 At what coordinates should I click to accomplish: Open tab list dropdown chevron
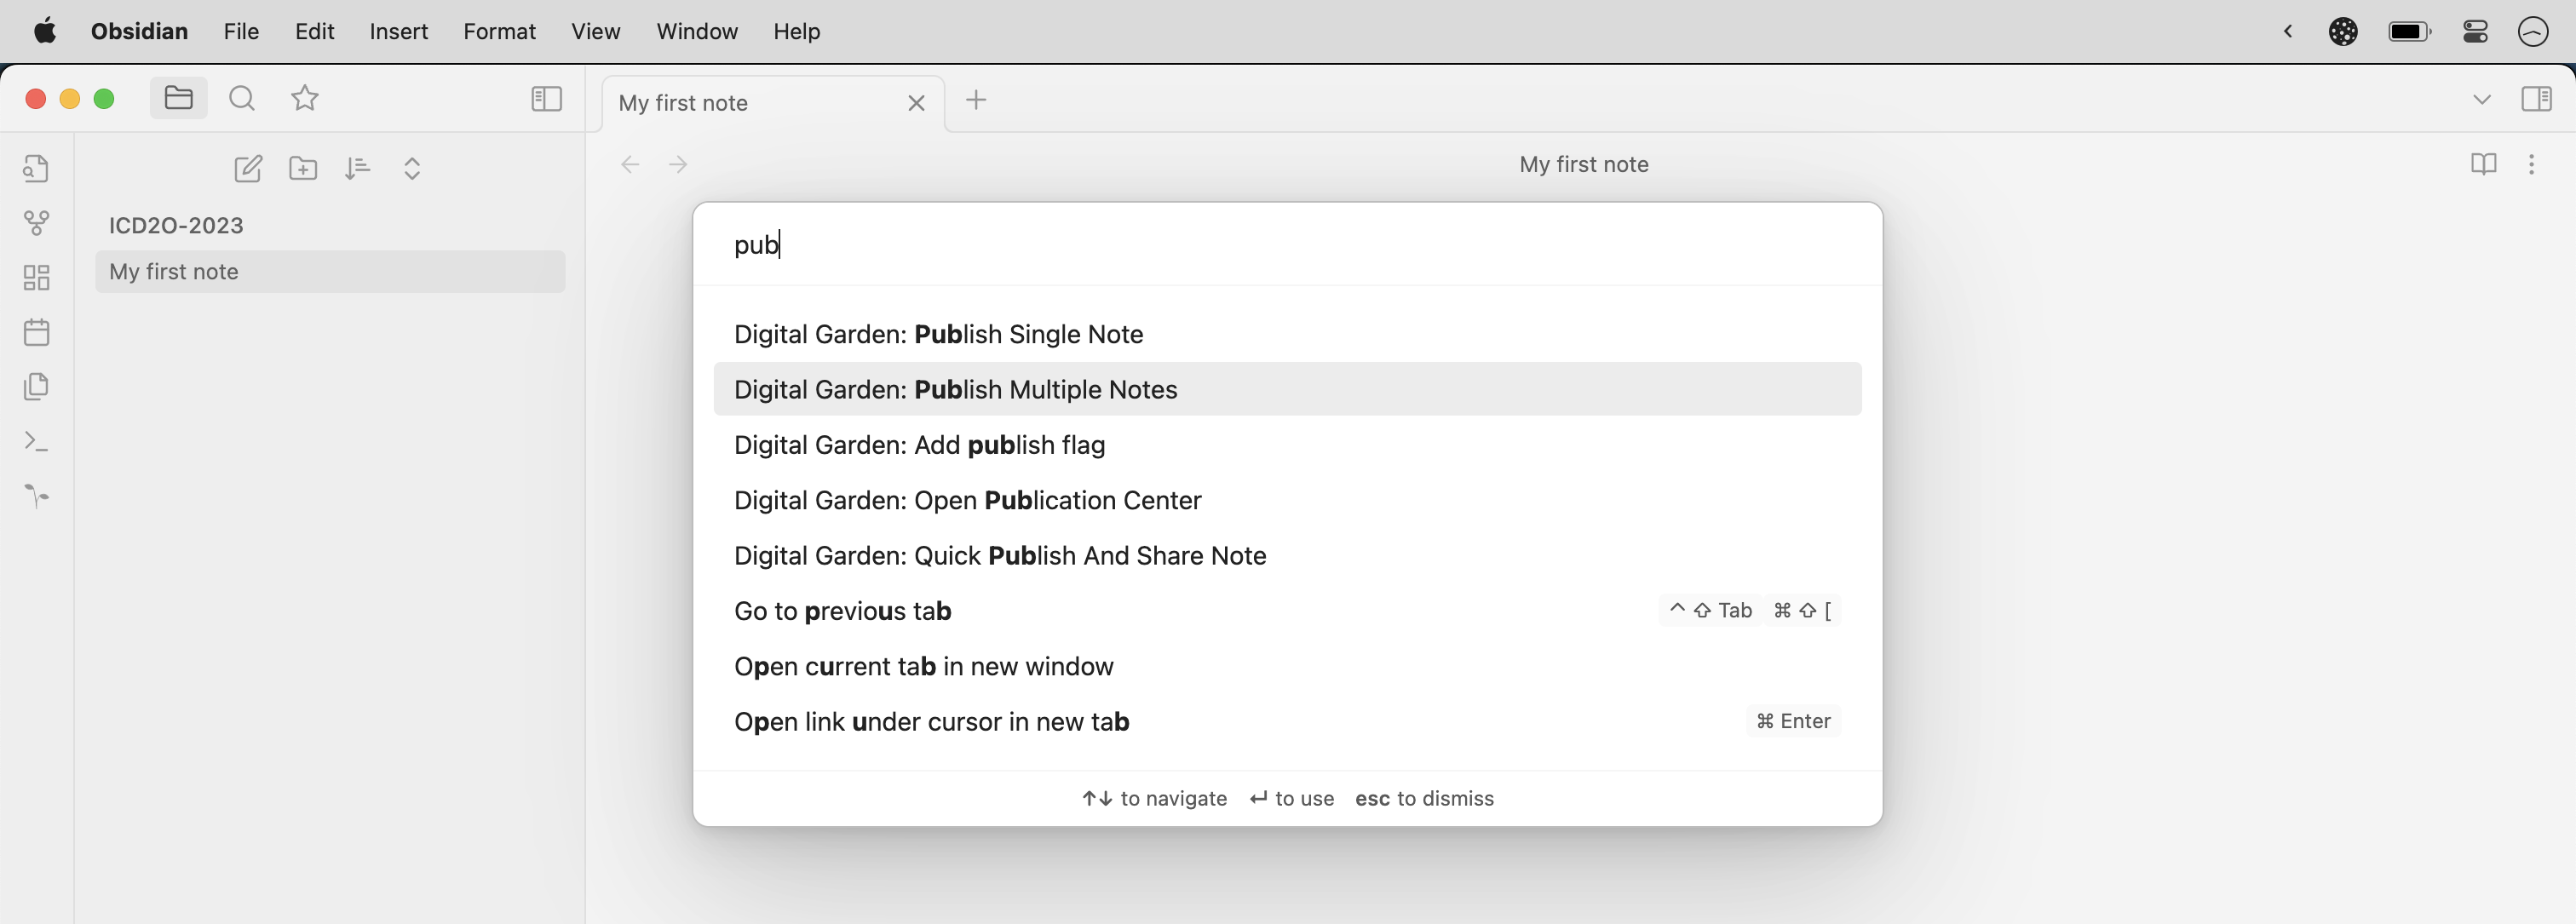[x=2481, y=99]
